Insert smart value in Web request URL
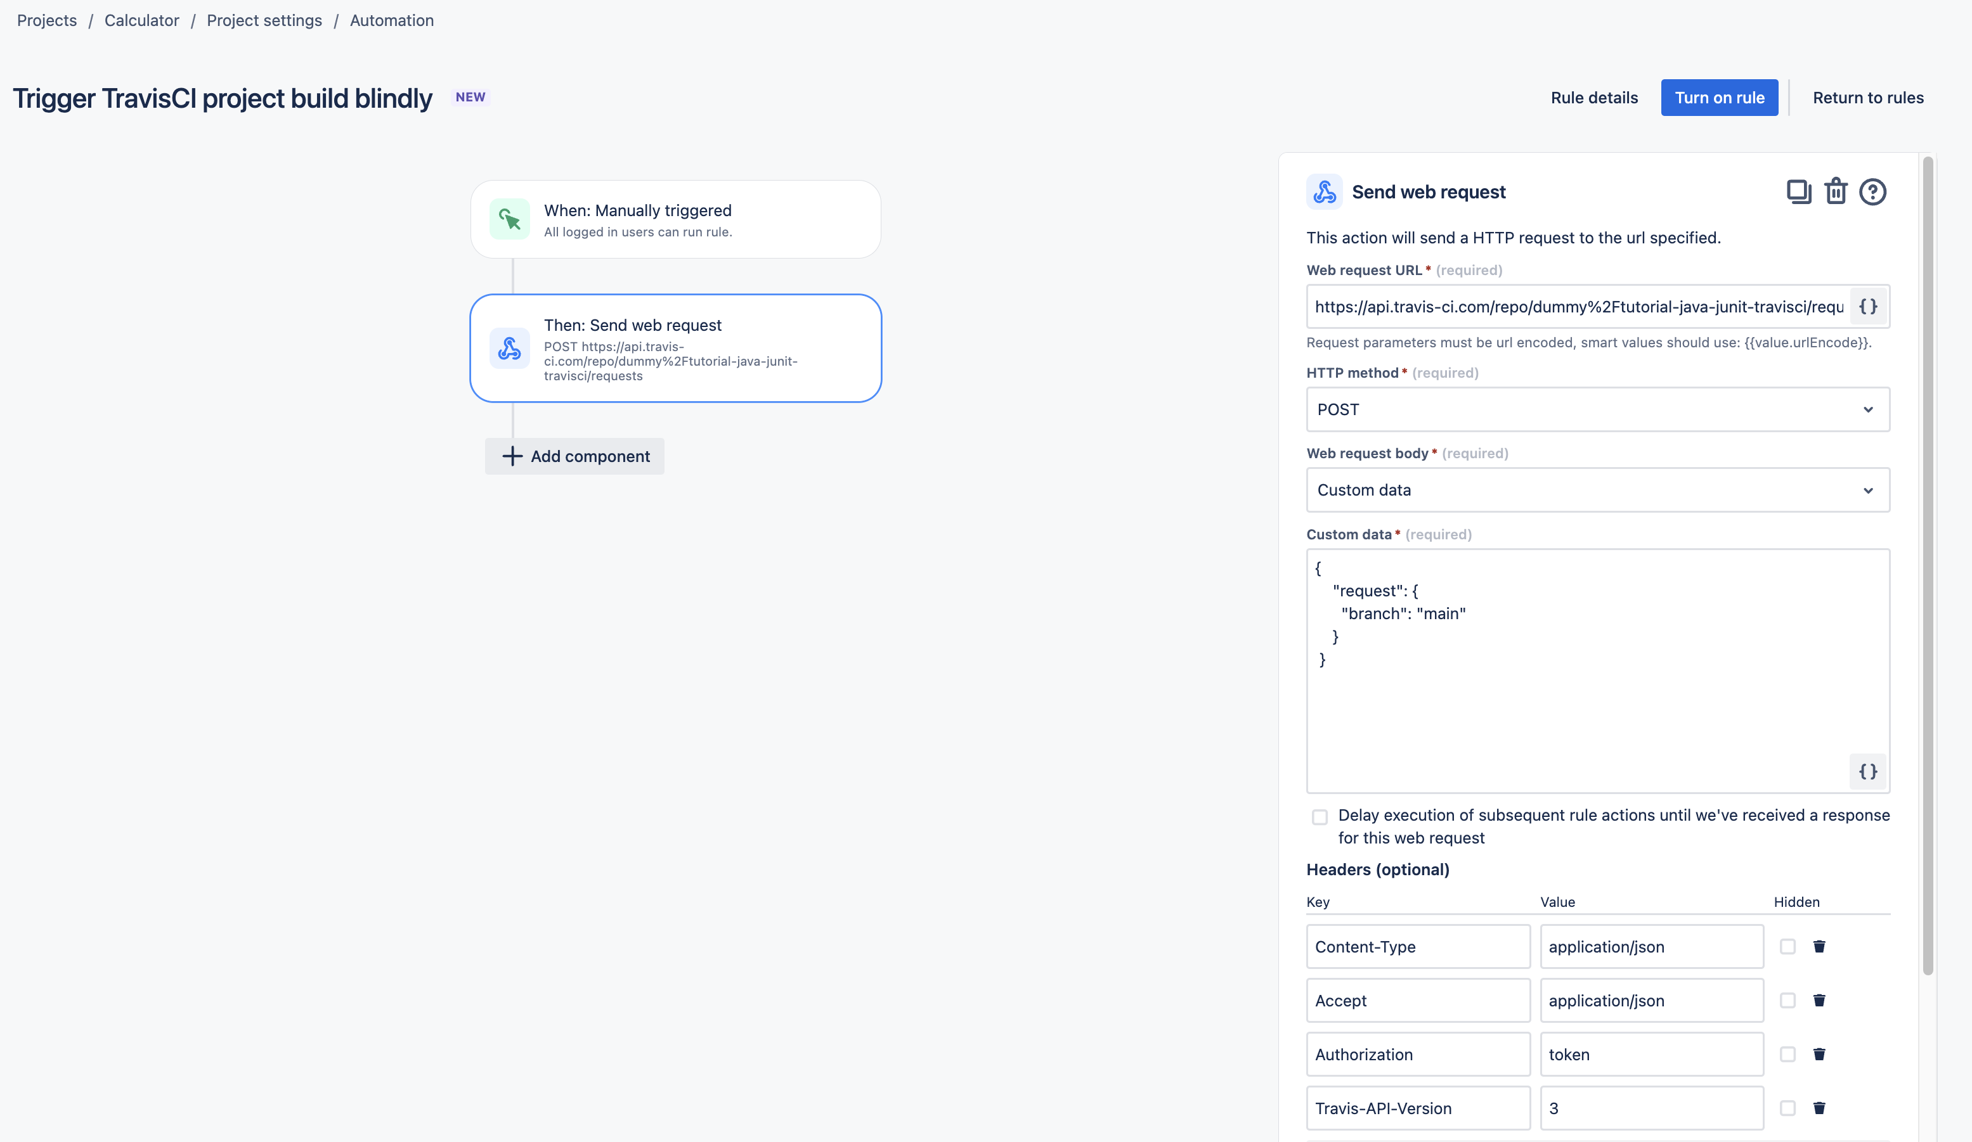Image resolution: width=1972 pixels, height=1142 pixels. [1868, 307]
